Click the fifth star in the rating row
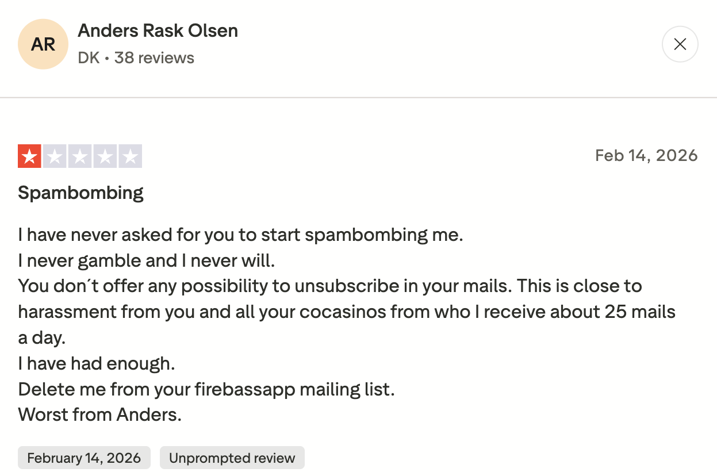This screenshot has height=476, width=717. [131, 156]
